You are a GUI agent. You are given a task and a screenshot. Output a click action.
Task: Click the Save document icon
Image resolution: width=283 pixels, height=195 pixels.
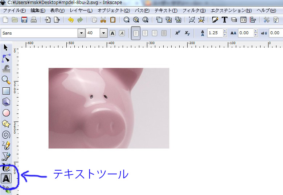click(24, 20)
